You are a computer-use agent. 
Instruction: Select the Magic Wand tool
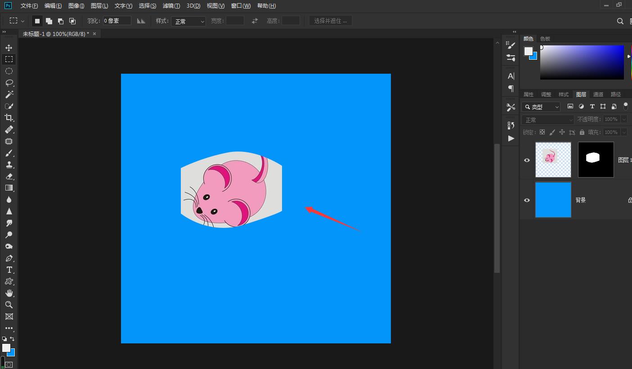coord(9,94)
